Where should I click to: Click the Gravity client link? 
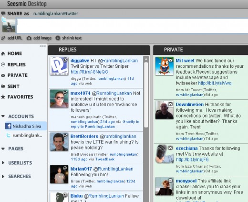129,122
